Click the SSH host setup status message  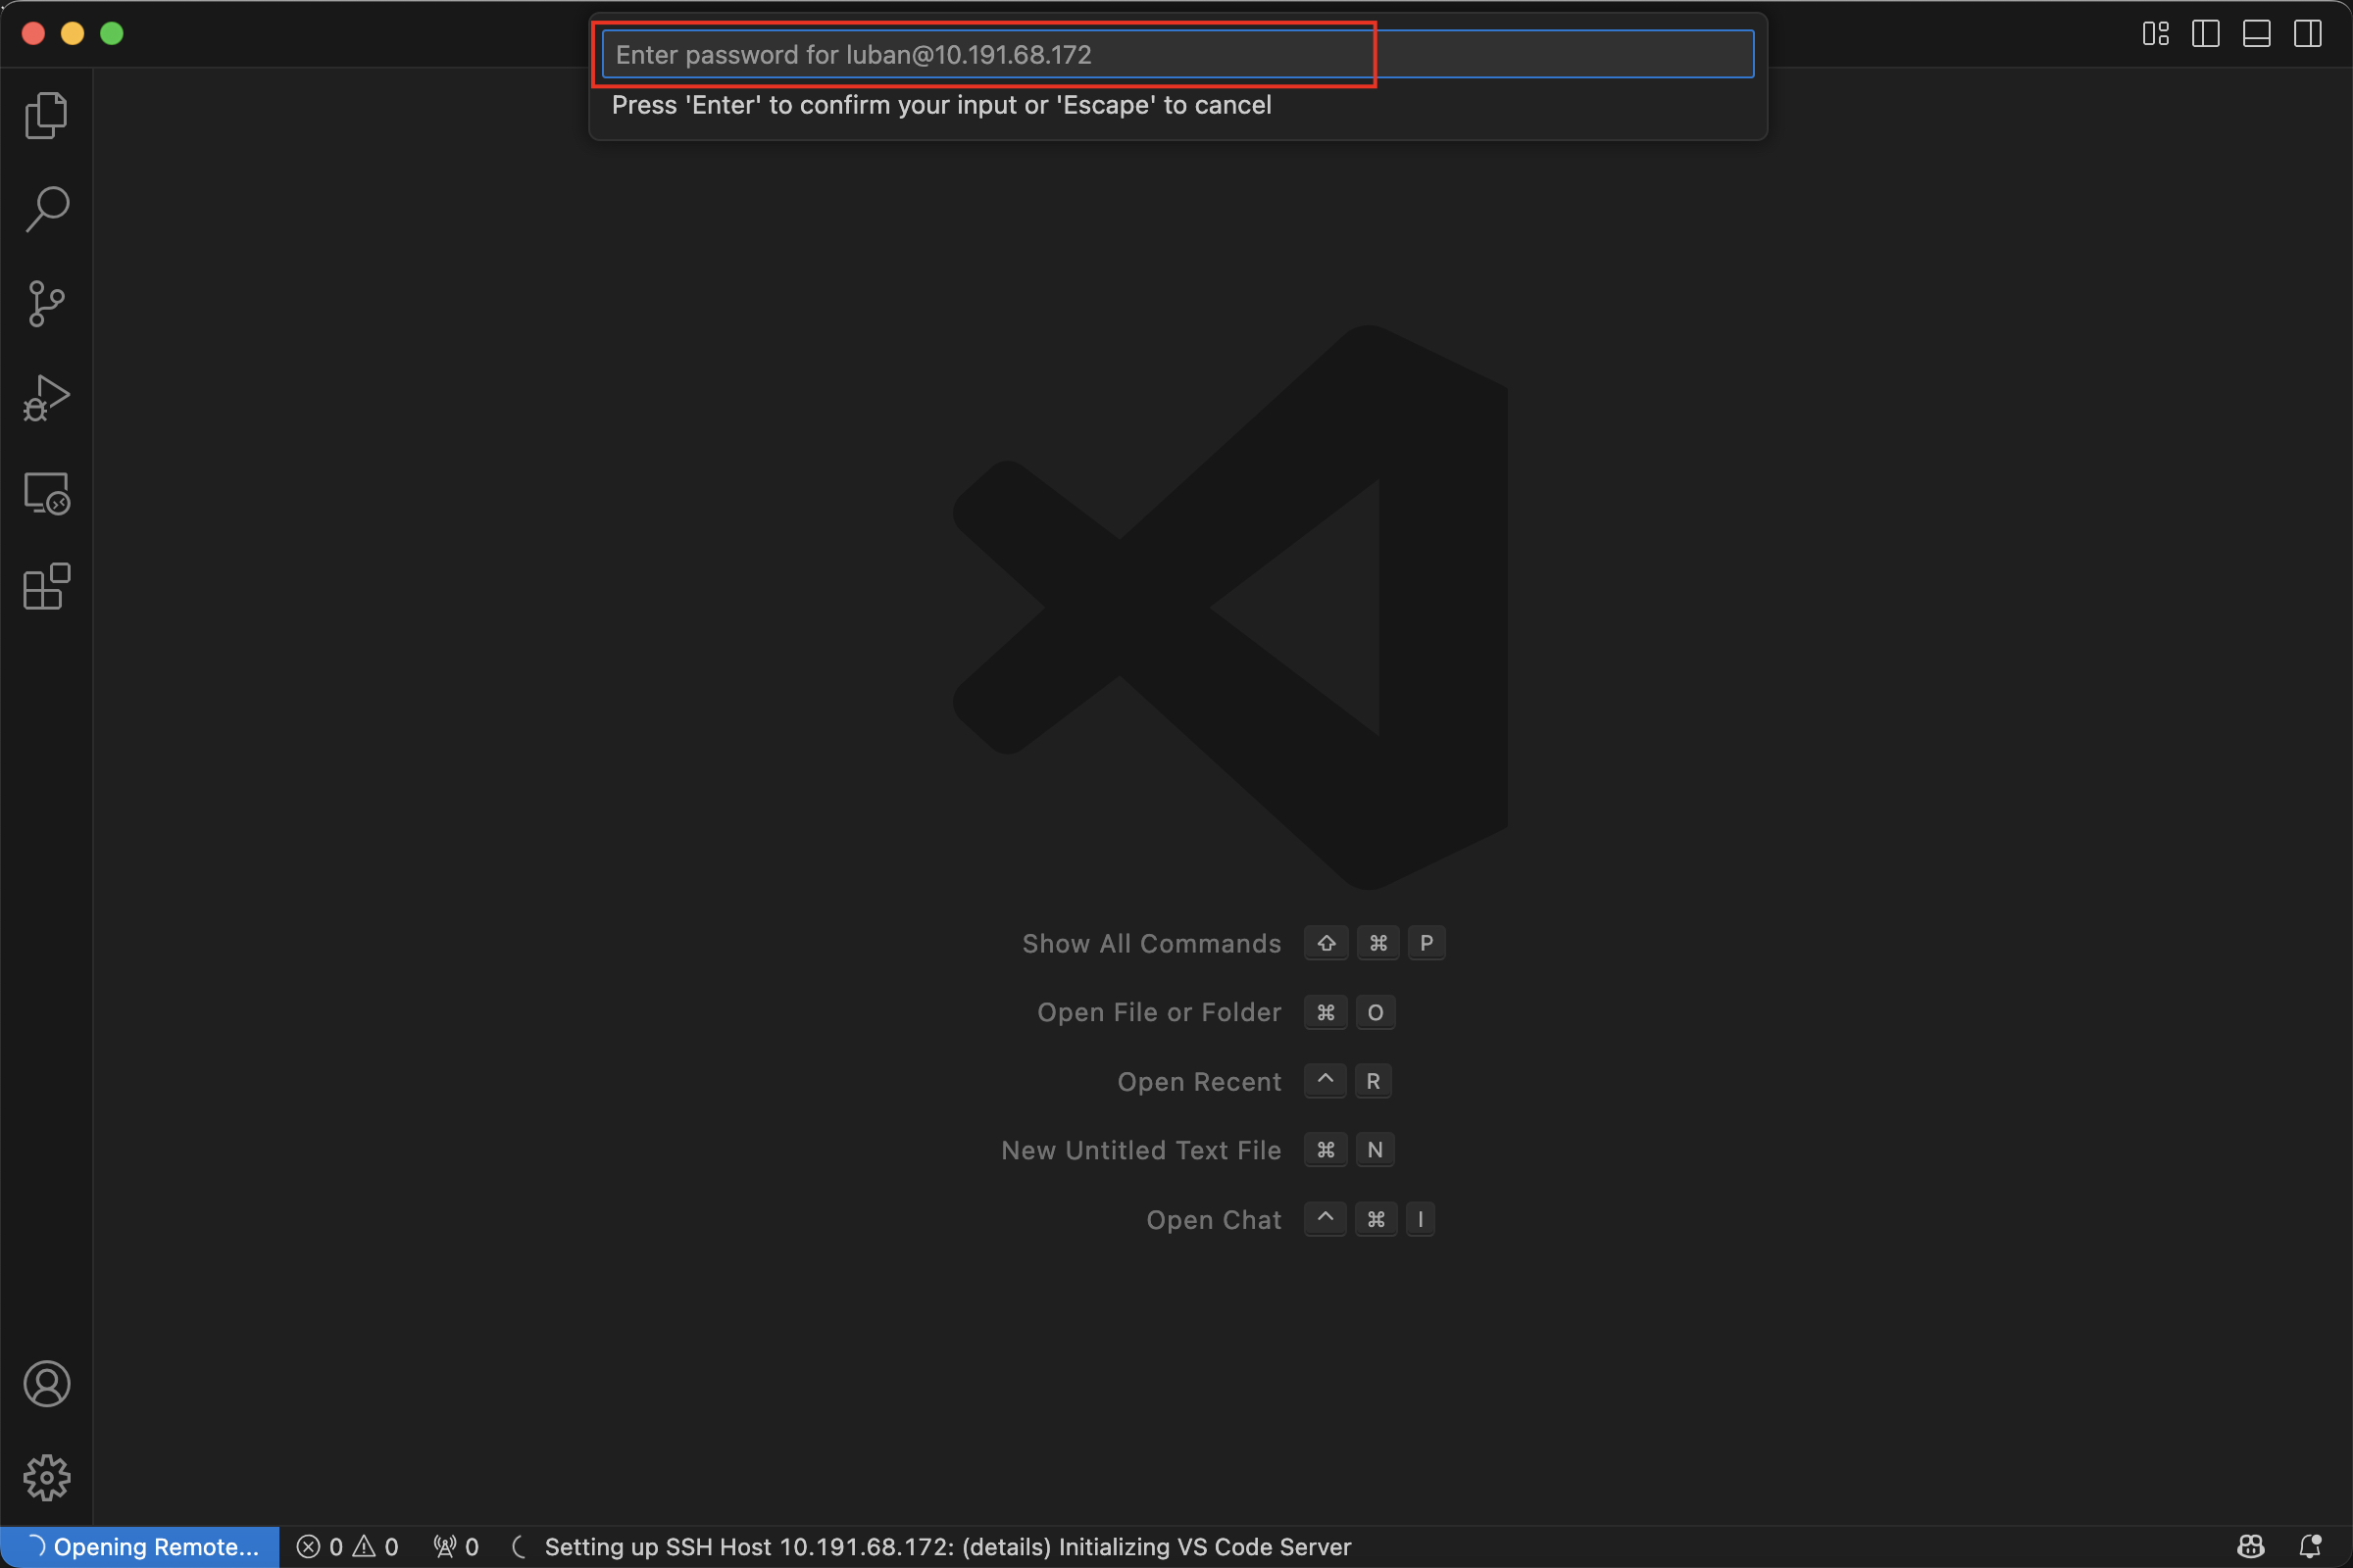(x=947, y=1547)
